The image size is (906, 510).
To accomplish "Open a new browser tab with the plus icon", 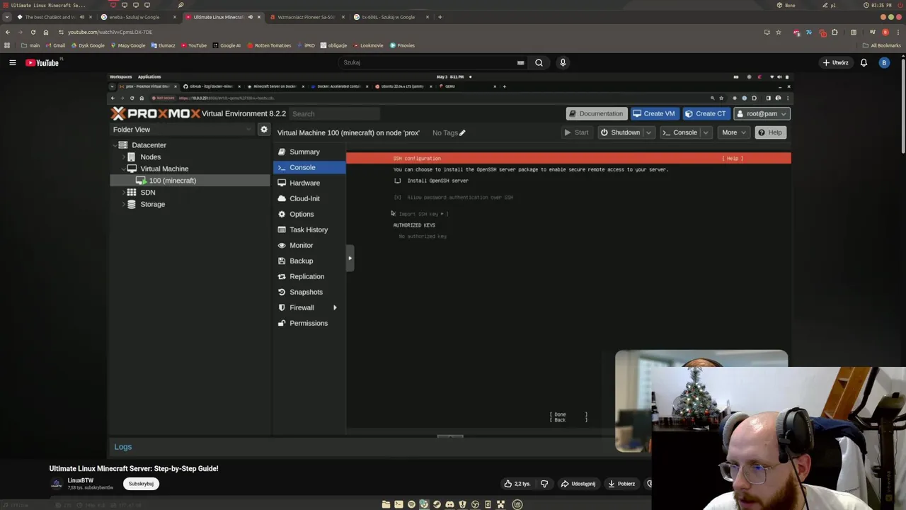I will [x=440, y=17].
